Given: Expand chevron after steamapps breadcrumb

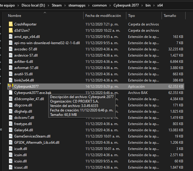Looking at the screenshot, I should [89, 5].
